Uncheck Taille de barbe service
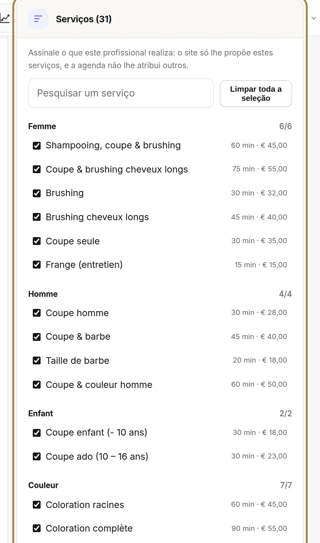This screenshot has width=320, height=543. (x=37, y=360)
